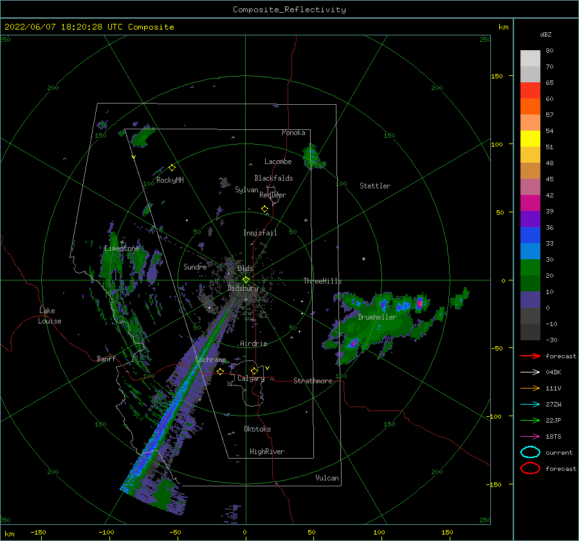Click the Didsbury city label

[x=243, y=288]
